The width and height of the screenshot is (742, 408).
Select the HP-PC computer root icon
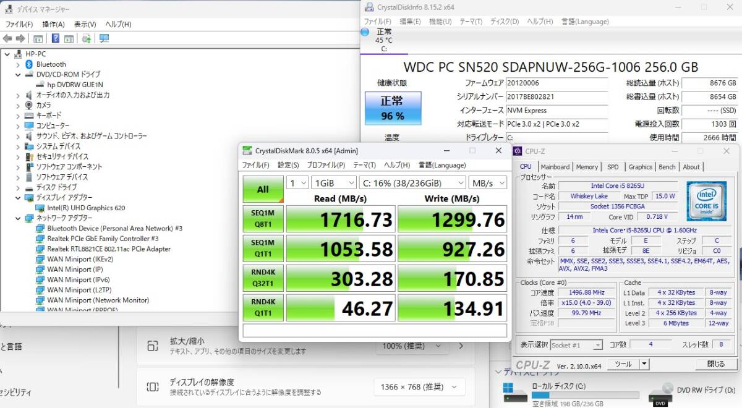click(x=18, y=54)
